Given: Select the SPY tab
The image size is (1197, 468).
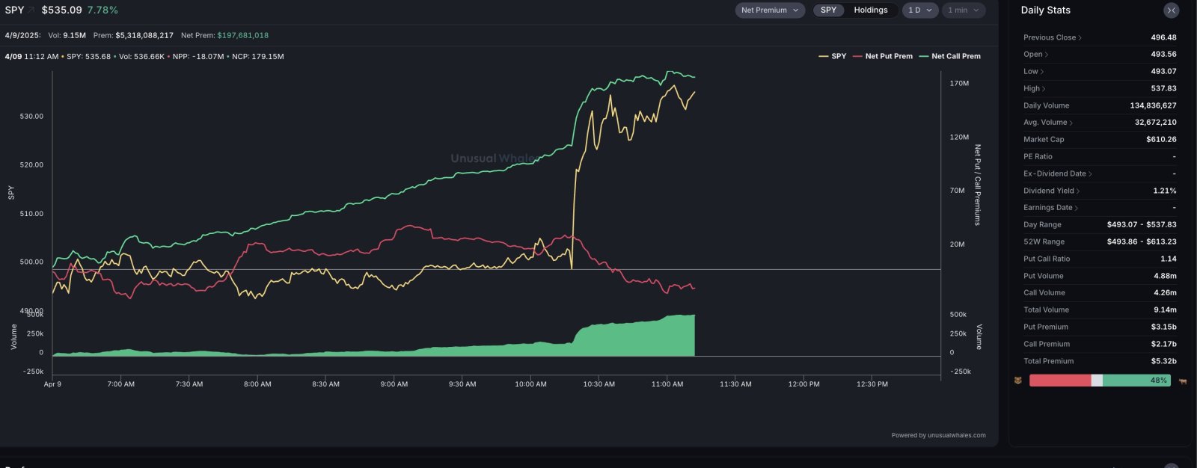Looking at the screenshot, I should pos(828,10).
